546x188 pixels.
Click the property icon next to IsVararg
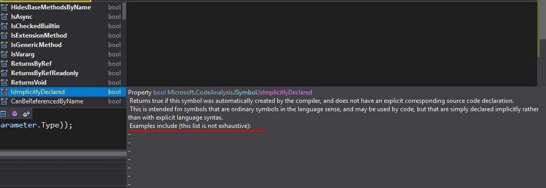coord(4,54)
